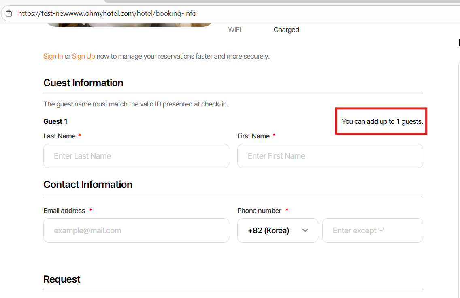This screenshot has width=460, height=298.
Task: Focus the Enter Last Name field
Action: coord(136,156)
